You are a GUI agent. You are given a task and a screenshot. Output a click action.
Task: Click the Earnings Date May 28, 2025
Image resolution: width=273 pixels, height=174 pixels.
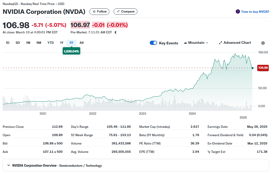(257, 127)
